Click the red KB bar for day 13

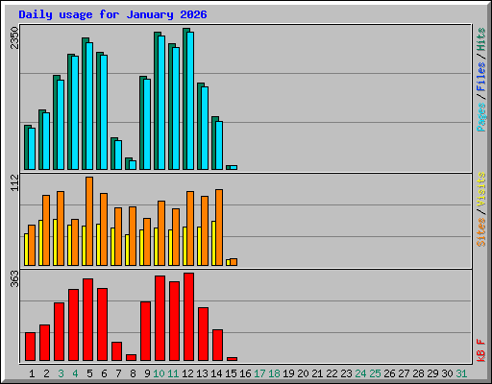(x=203, y=334)
